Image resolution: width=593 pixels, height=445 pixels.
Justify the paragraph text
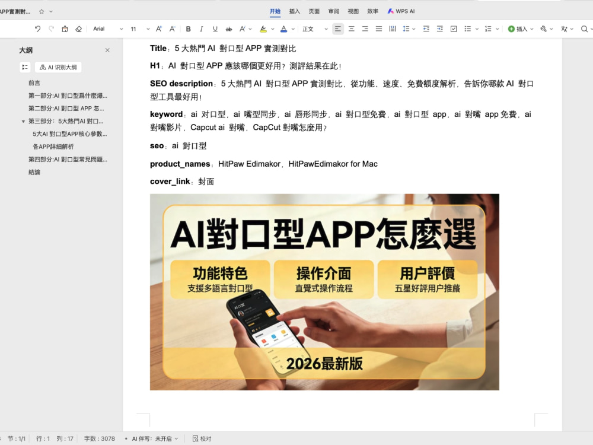point(378,28)
